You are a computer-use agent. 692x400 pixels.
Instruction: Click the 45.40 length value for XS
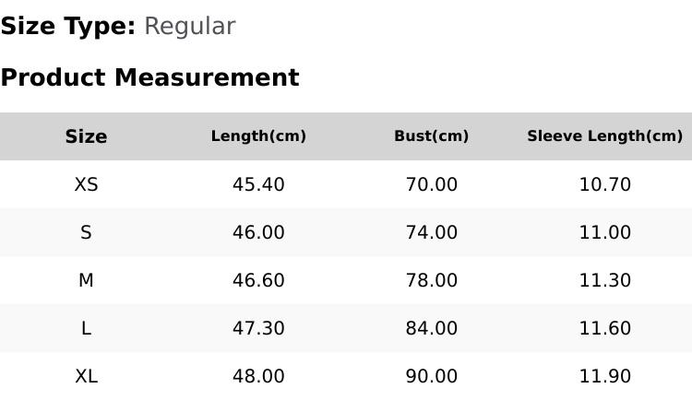tap(258, 184)
